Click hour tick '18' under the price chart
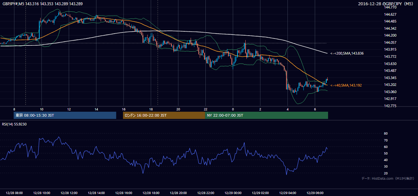This screenshot has width=418, height=196. point(151,109)
